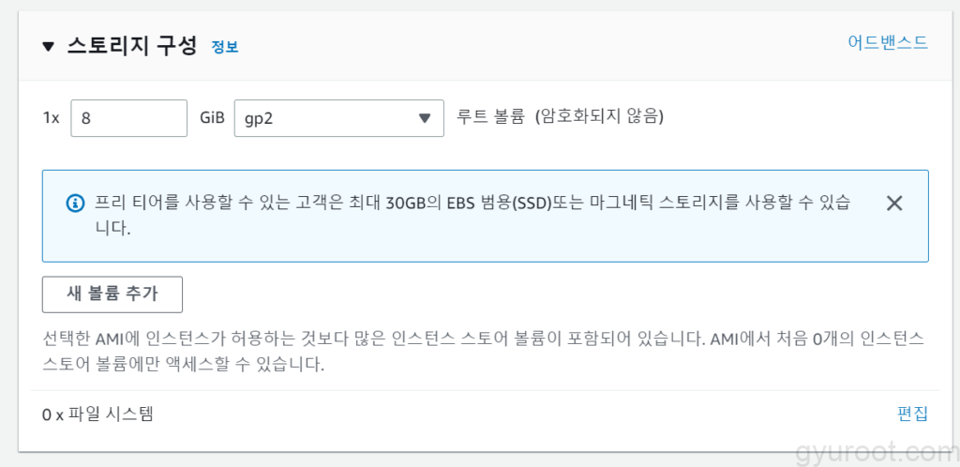
Task: Click the GiB unit label
Action: 212,118
